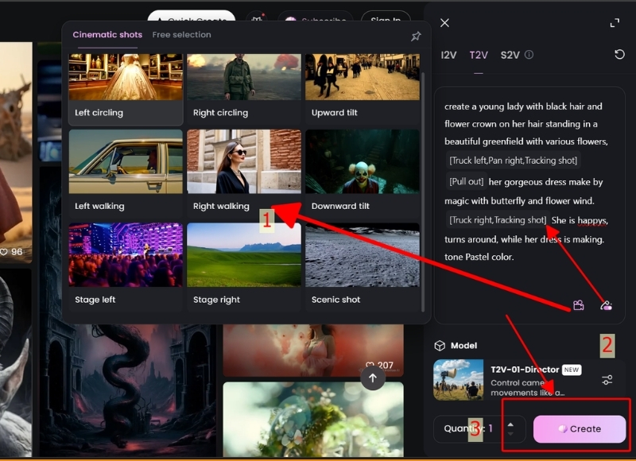Close the creation panel with X

pos(444,23)
